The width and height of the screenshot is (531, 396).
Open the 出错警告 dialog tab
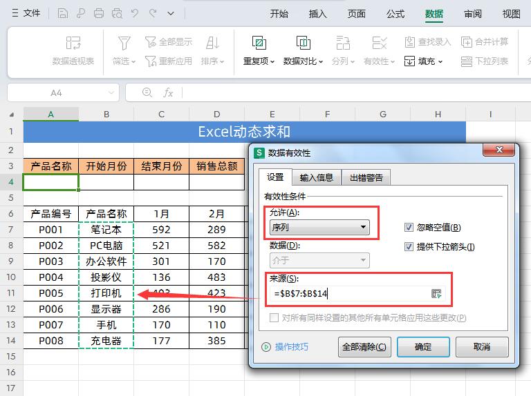[366, 177]
